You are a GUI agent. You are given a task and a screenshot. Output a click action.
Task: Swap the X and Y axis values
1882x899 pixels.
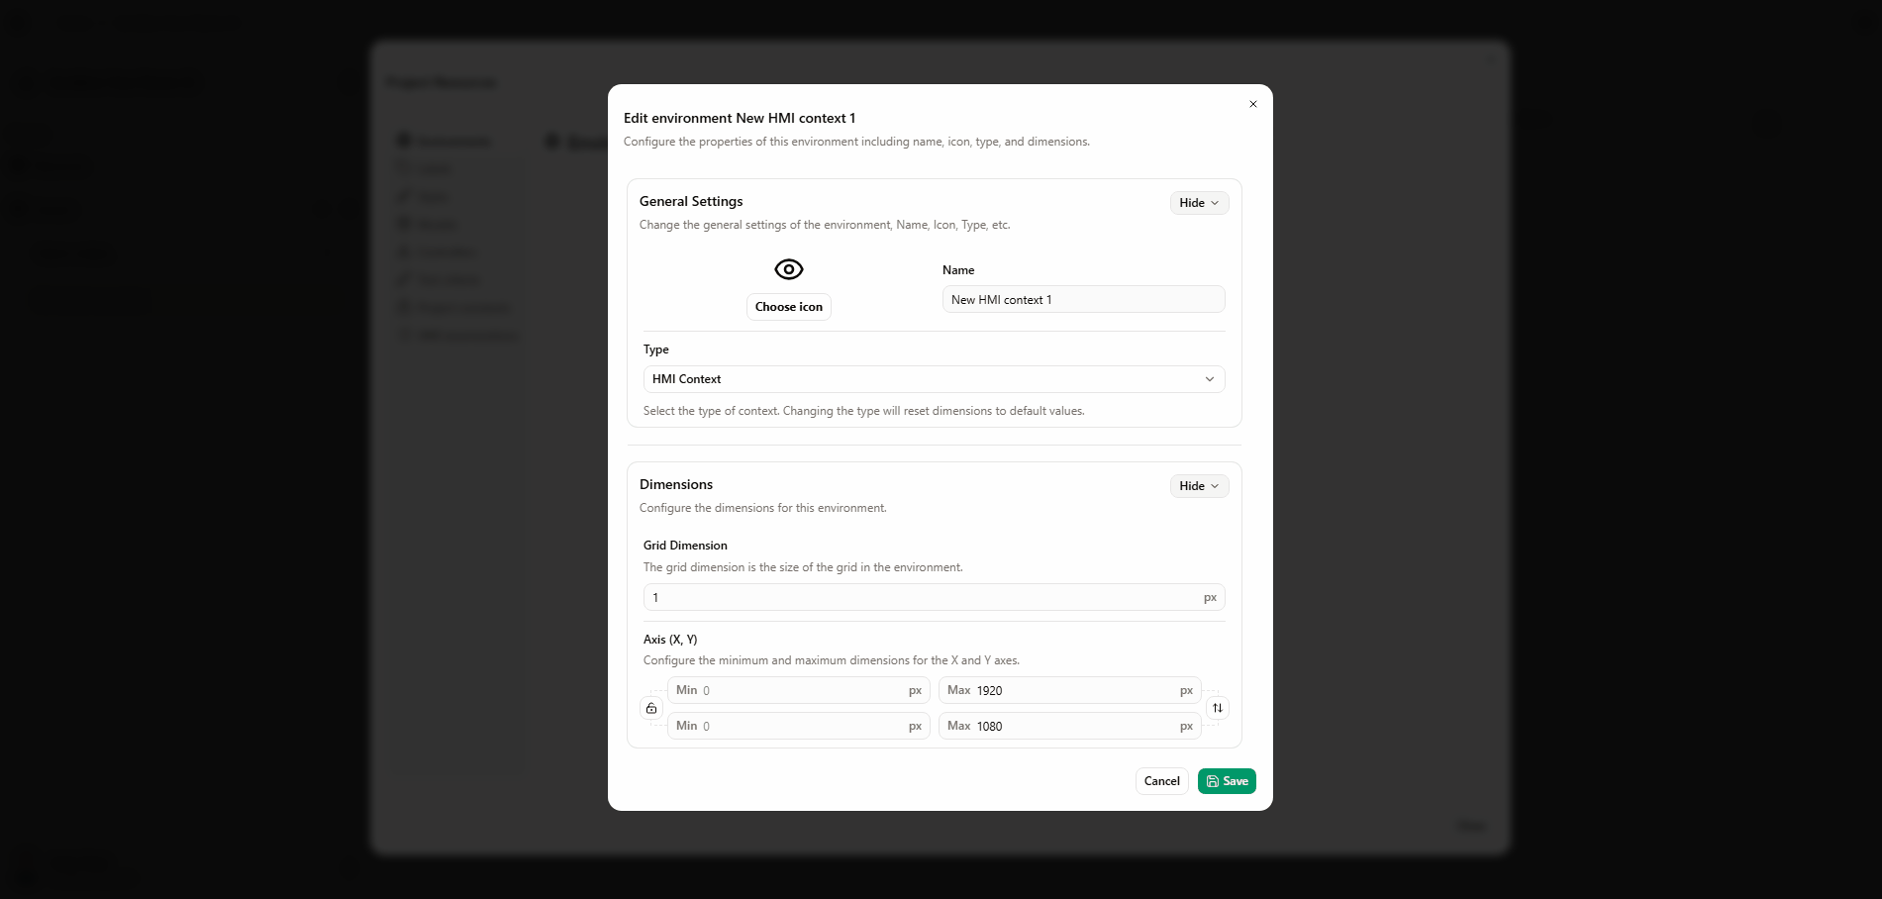click(x=1218, y=708)
